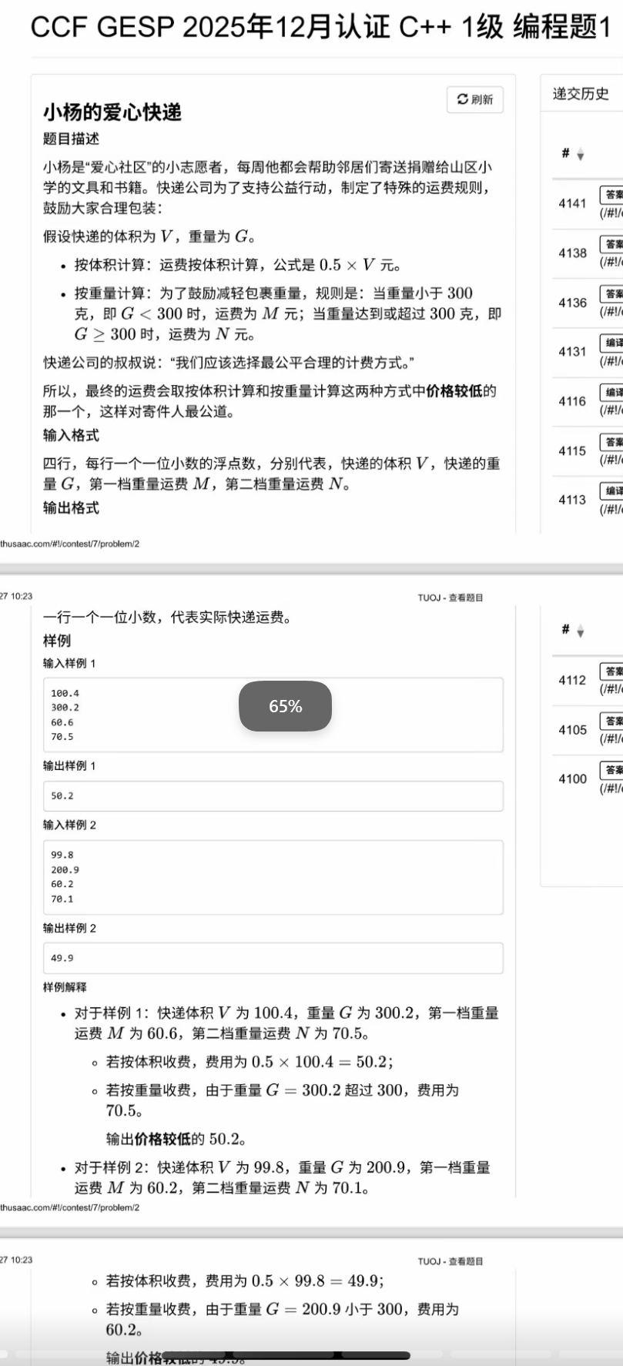
Task: Select submission number 4105 in history
Action: (x=572, y=730)
